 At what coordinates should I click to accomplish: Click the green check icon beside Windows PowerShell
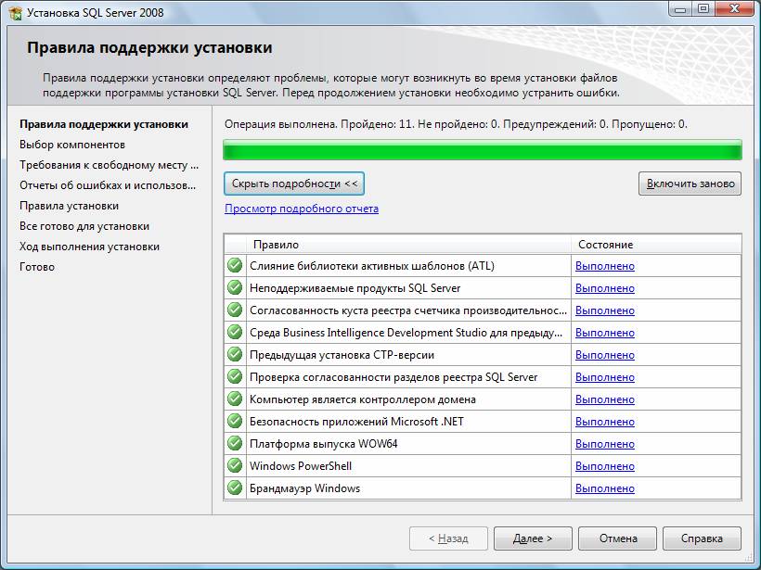pos(235,466)
